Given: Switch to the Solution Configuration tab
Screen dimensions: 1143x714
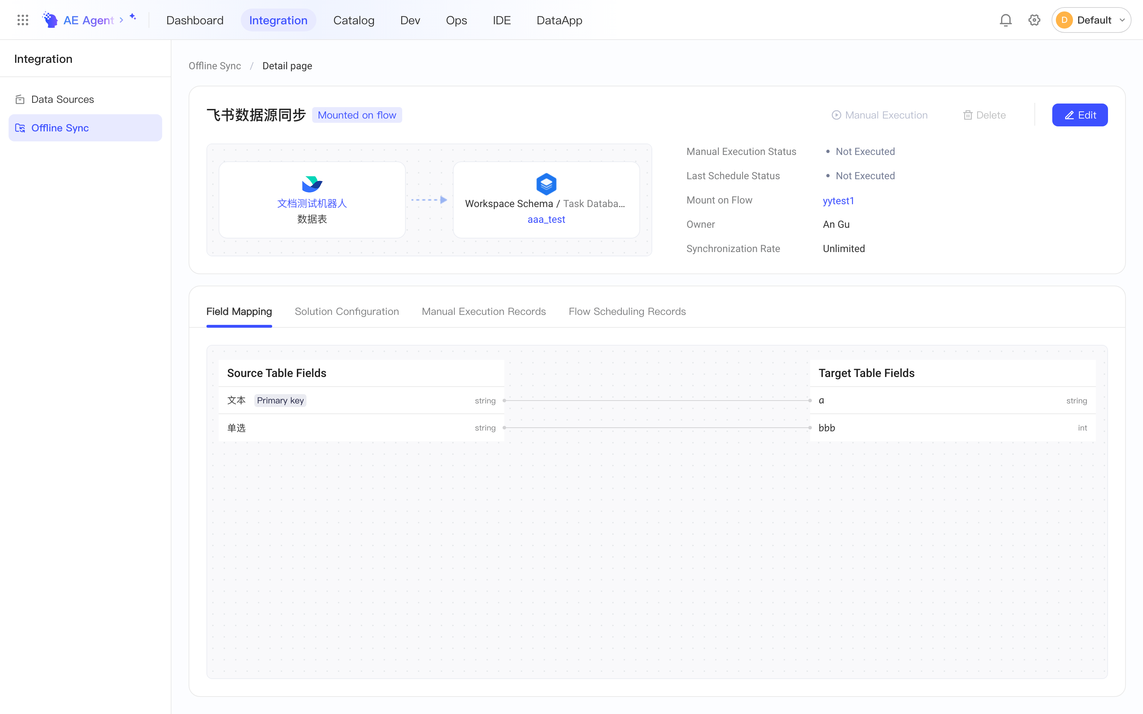Looking at the screenshot, I should [x=347, y=311].
